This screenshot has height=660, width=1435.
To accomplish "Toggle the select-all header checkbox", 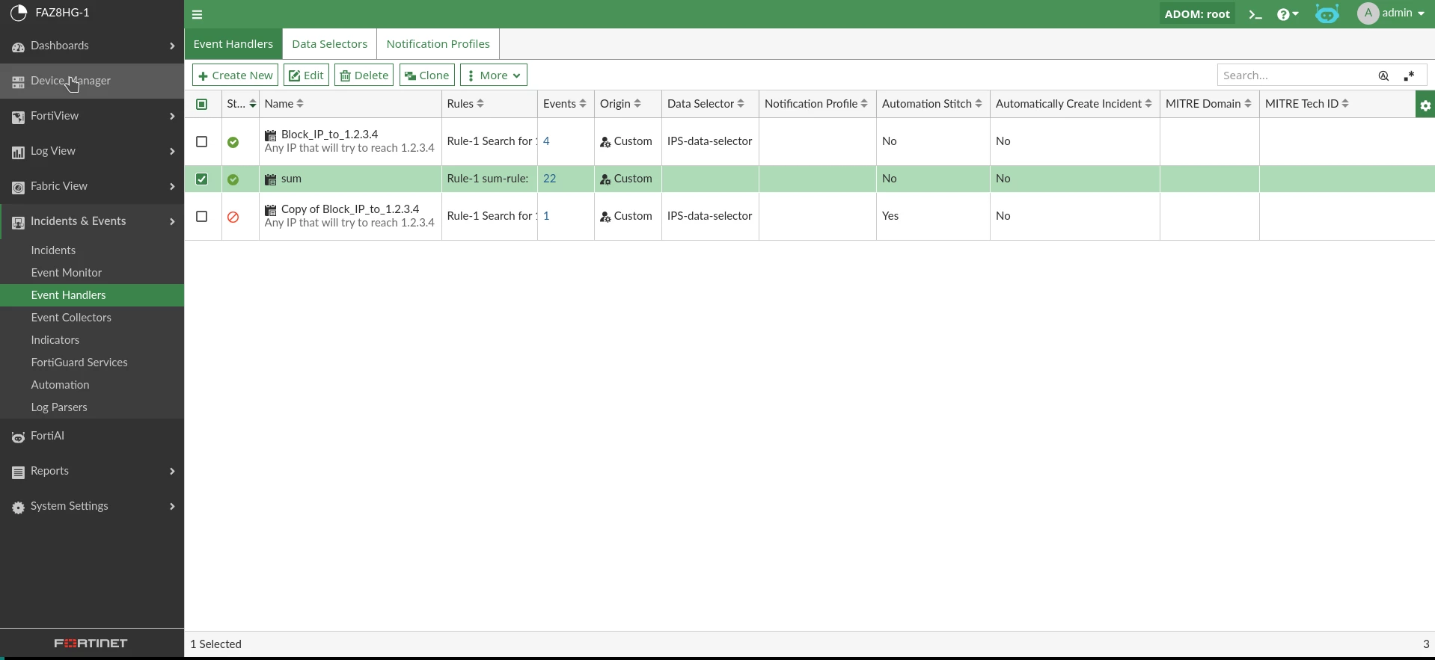I will point(202,104).
